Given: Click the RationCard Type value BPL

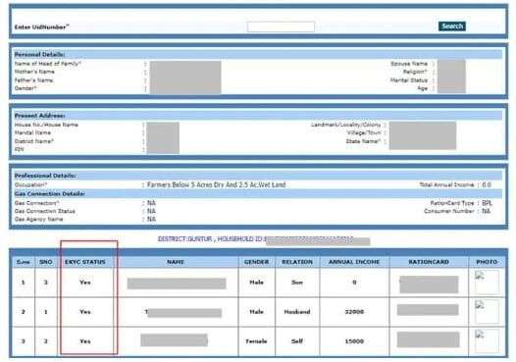Looking at the screenshot, I should point(487,203).
